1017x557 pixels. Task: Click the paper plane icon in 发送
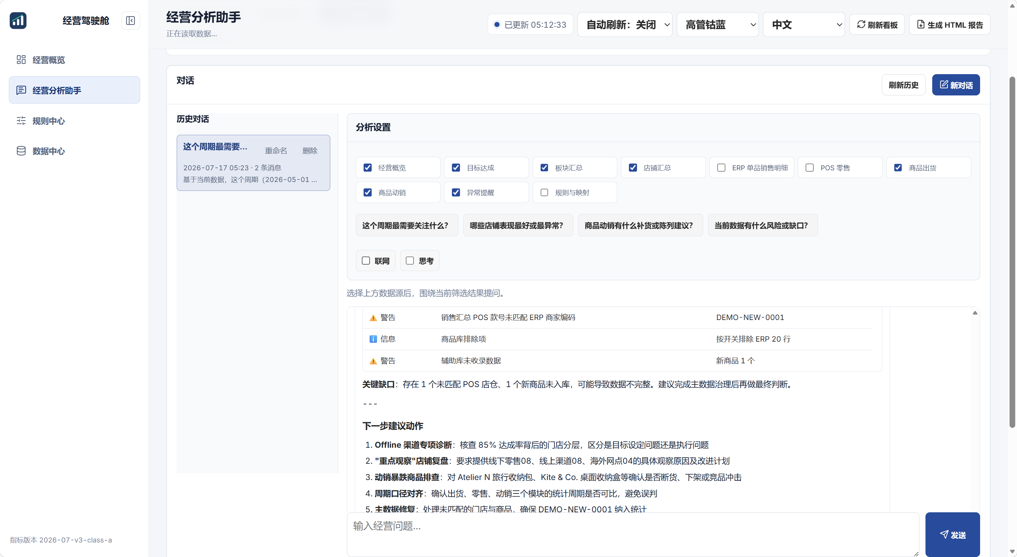[x=944, y=535]
